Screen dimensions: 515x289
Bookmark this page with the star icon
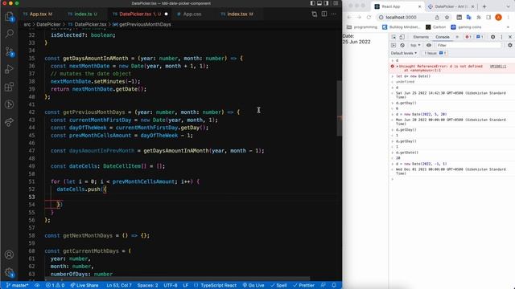pyautogui.click(x=447, y=18)
